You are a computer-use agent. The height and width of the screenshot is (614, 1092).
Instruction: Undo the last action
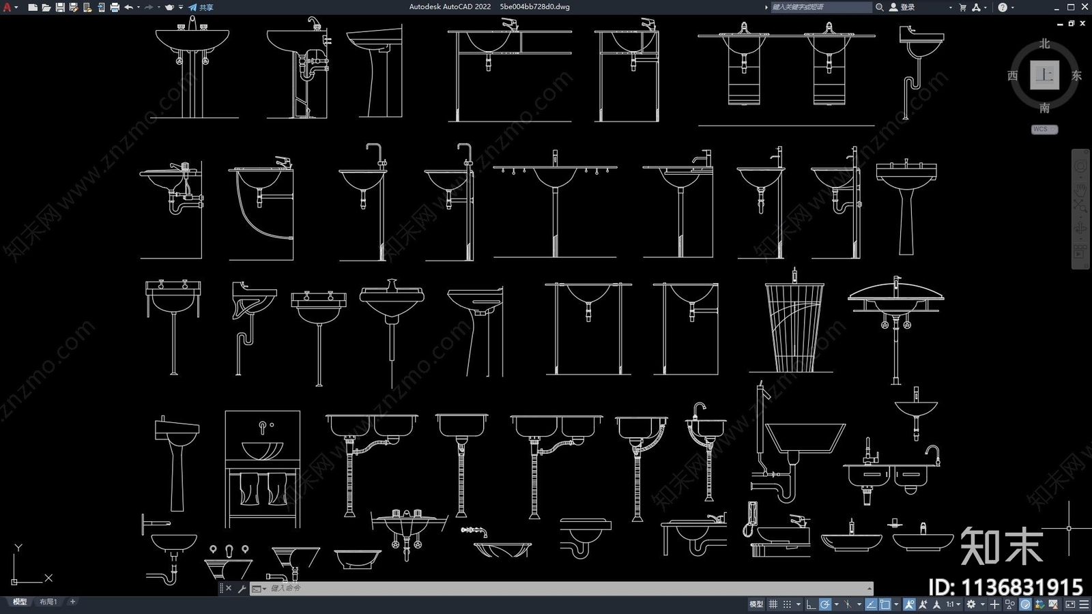(128, 7)
